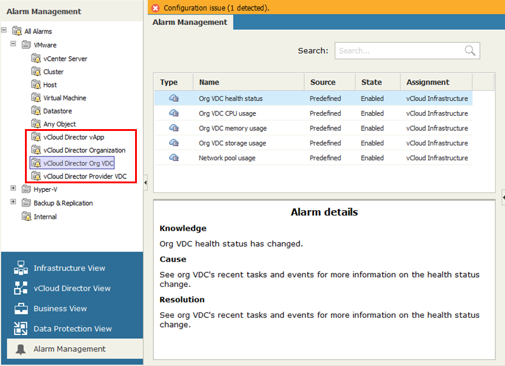Sort alarms by Name column header

pos(249,82)
